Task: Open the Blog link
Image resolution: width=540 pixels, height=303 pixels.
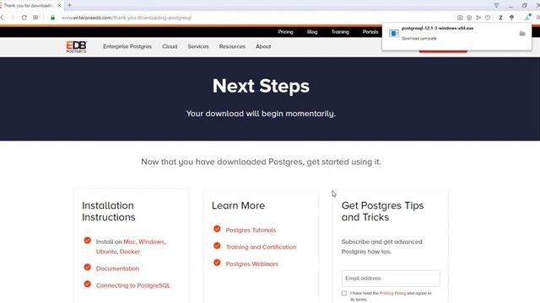Action: click(x=312, y=32)
